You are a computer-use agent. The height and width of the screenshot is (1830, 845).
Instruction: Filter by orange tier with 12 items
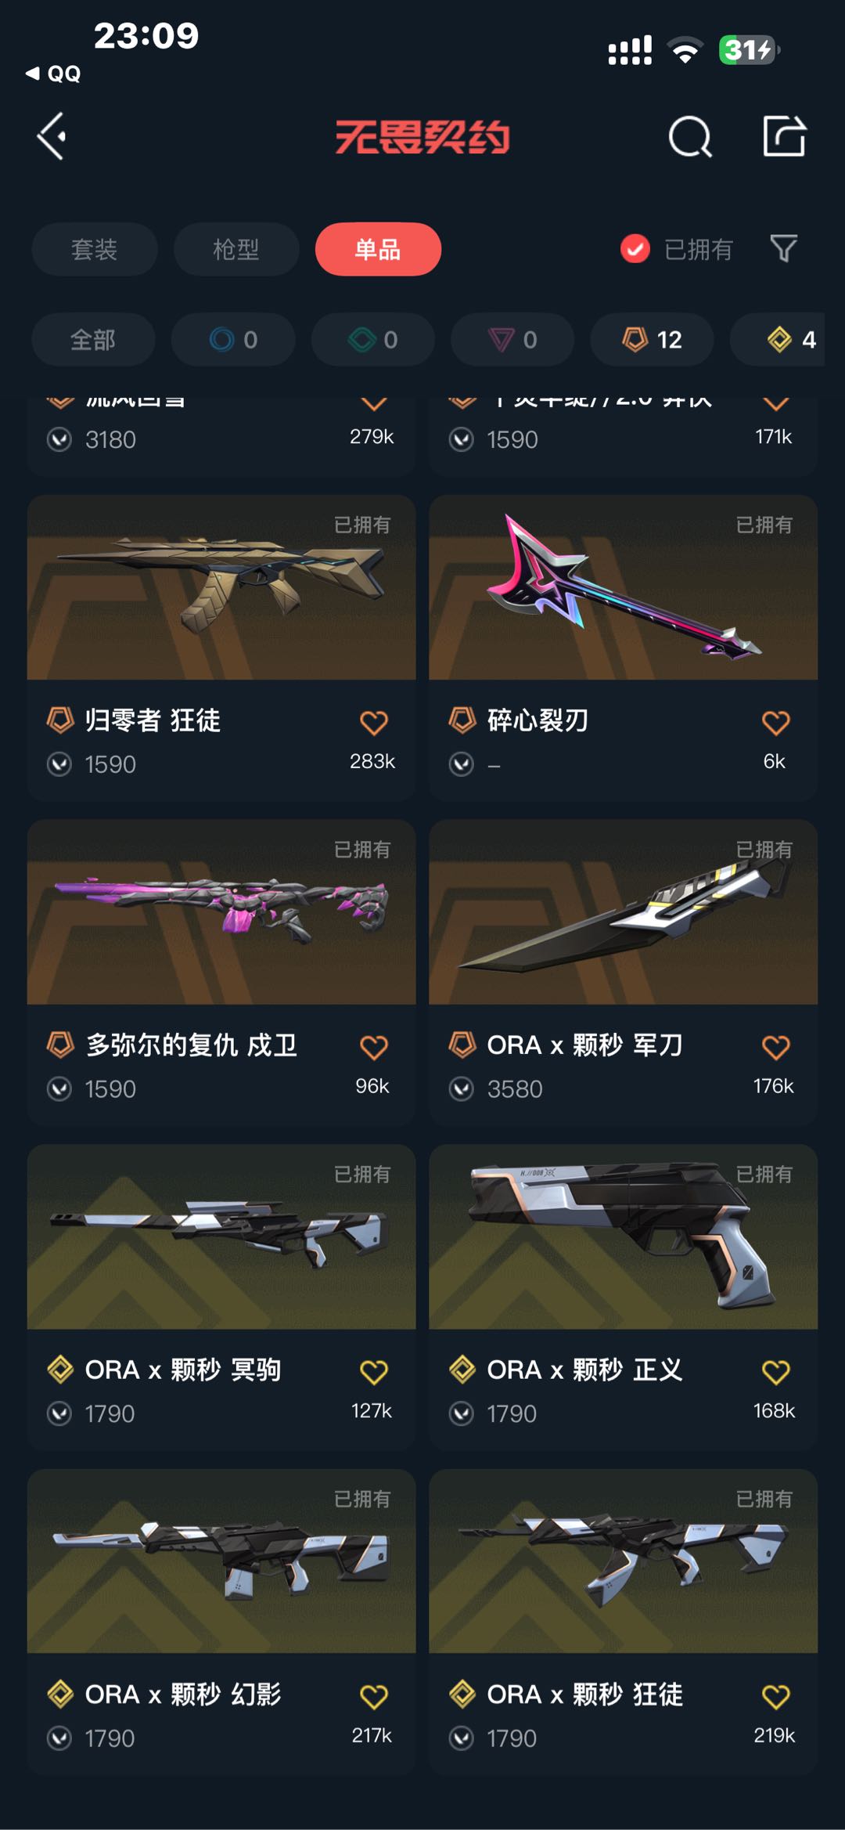[x=652, y=339]
